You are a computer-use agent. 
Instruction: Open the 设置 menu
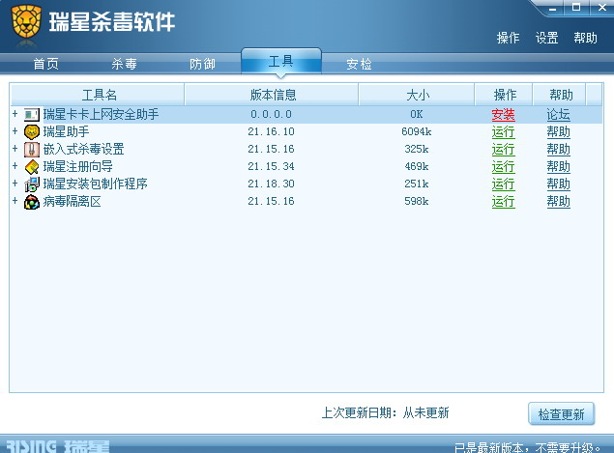tap(546, 38)
